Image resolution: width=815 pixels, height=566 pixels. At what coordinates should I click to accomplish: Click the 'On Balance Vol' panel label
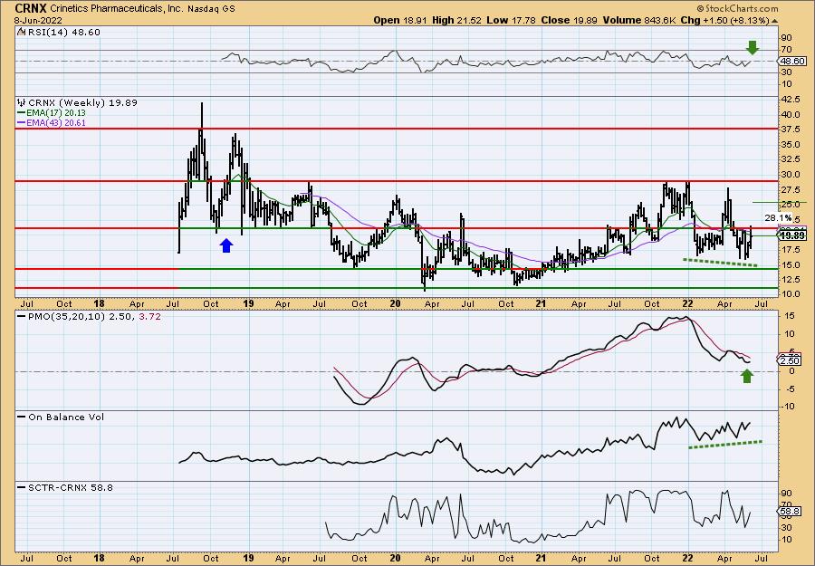click(66, 417)
